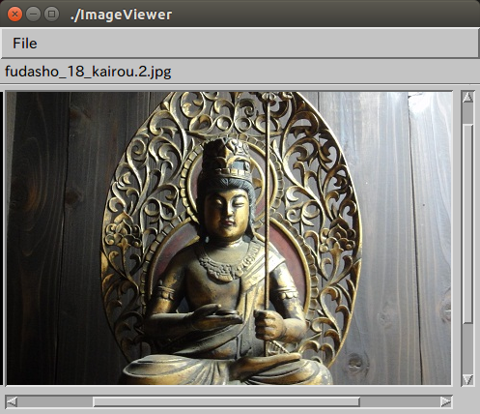This screenshot has height=414, width=480.
Task: Close the ImageViewer window
Action: point(14,15)
